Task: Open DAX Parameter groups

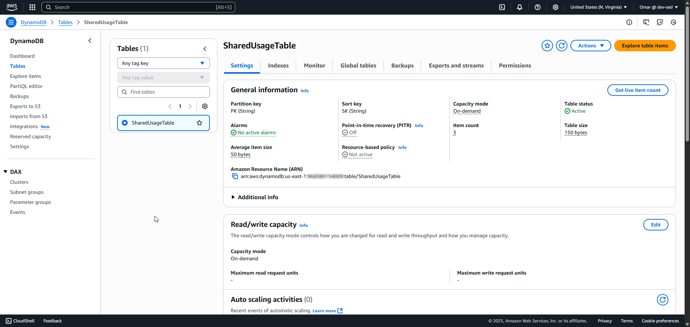Action: [31, 202]
